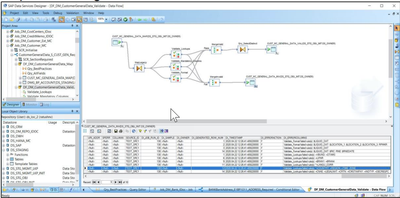
Task: Open the Window menu
Action: click(x=89, y=13)
